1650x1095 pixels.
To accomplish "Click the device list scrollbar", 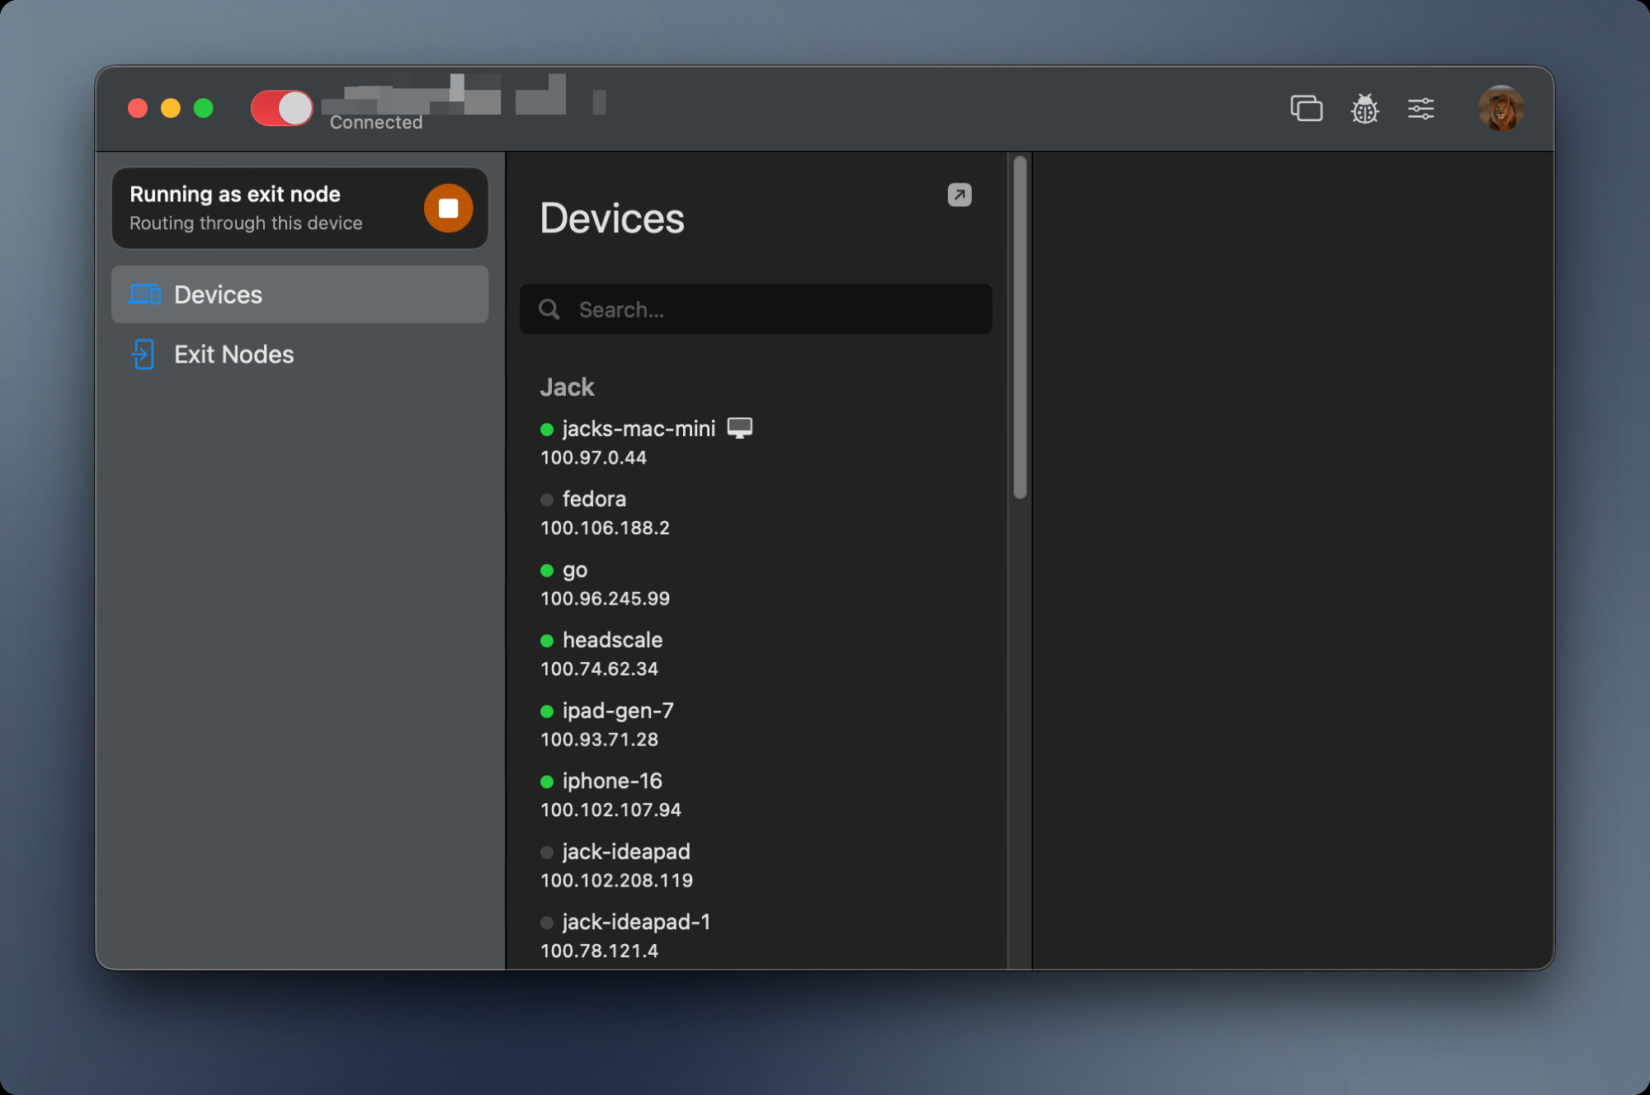I will point(1020,330).
